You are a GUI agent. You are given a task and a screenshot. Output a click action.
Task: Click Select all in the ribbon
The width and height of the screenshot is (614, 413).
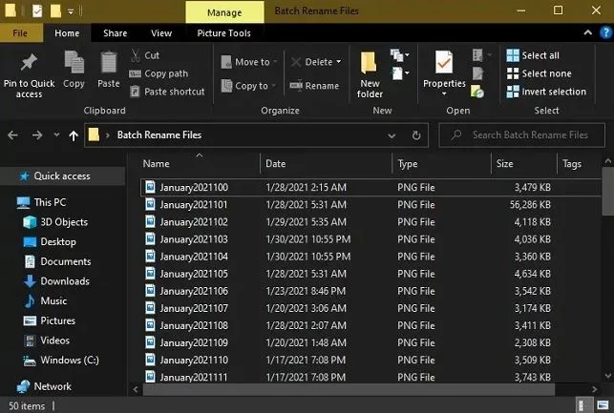click(x=533, y=55)
